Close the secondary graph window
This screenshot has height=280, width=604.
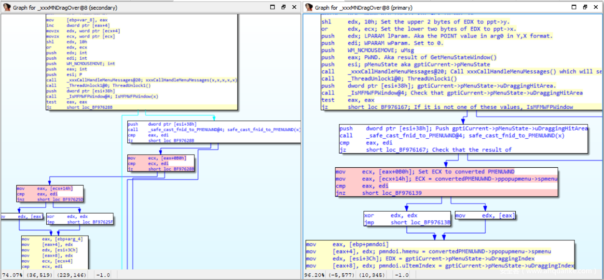click(294, 7)
